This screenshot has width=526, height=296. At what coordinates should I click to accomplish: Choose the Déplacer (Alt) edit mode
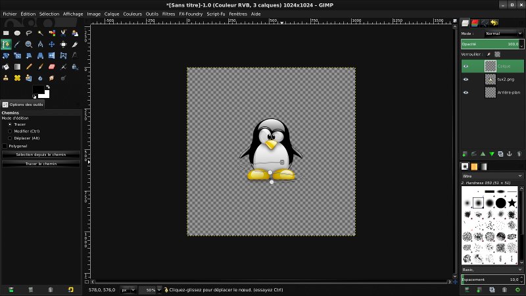10,138
